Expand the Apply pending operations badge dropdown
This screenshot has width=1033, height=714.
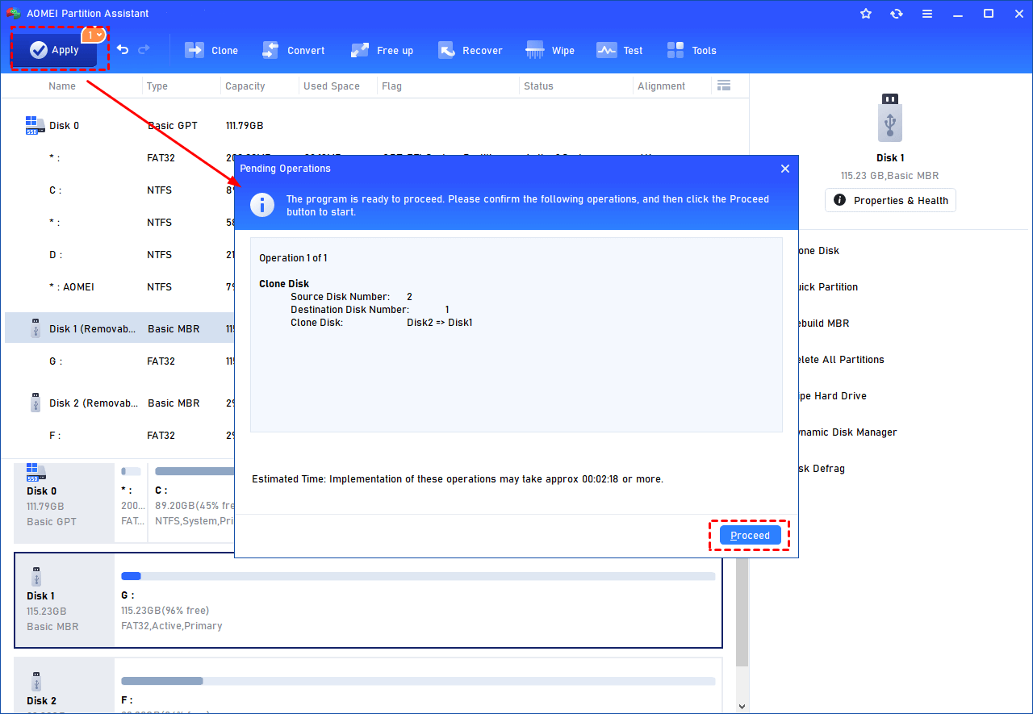(95, 34)
